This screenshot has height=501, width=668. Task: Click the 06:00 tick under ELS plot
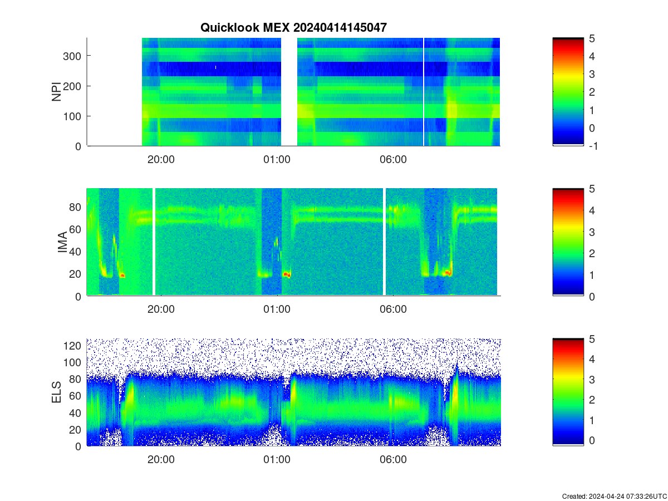(393, 460)
